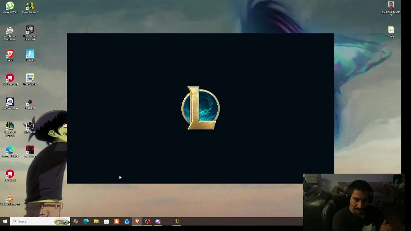Open the orange app icon in taskbar
Image resolution: width=411 pixels, height=231 pixels.
117,221
